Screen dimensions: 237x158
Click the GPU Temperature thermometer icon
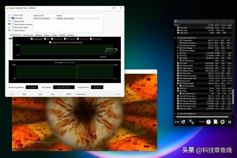click(178, 40)
